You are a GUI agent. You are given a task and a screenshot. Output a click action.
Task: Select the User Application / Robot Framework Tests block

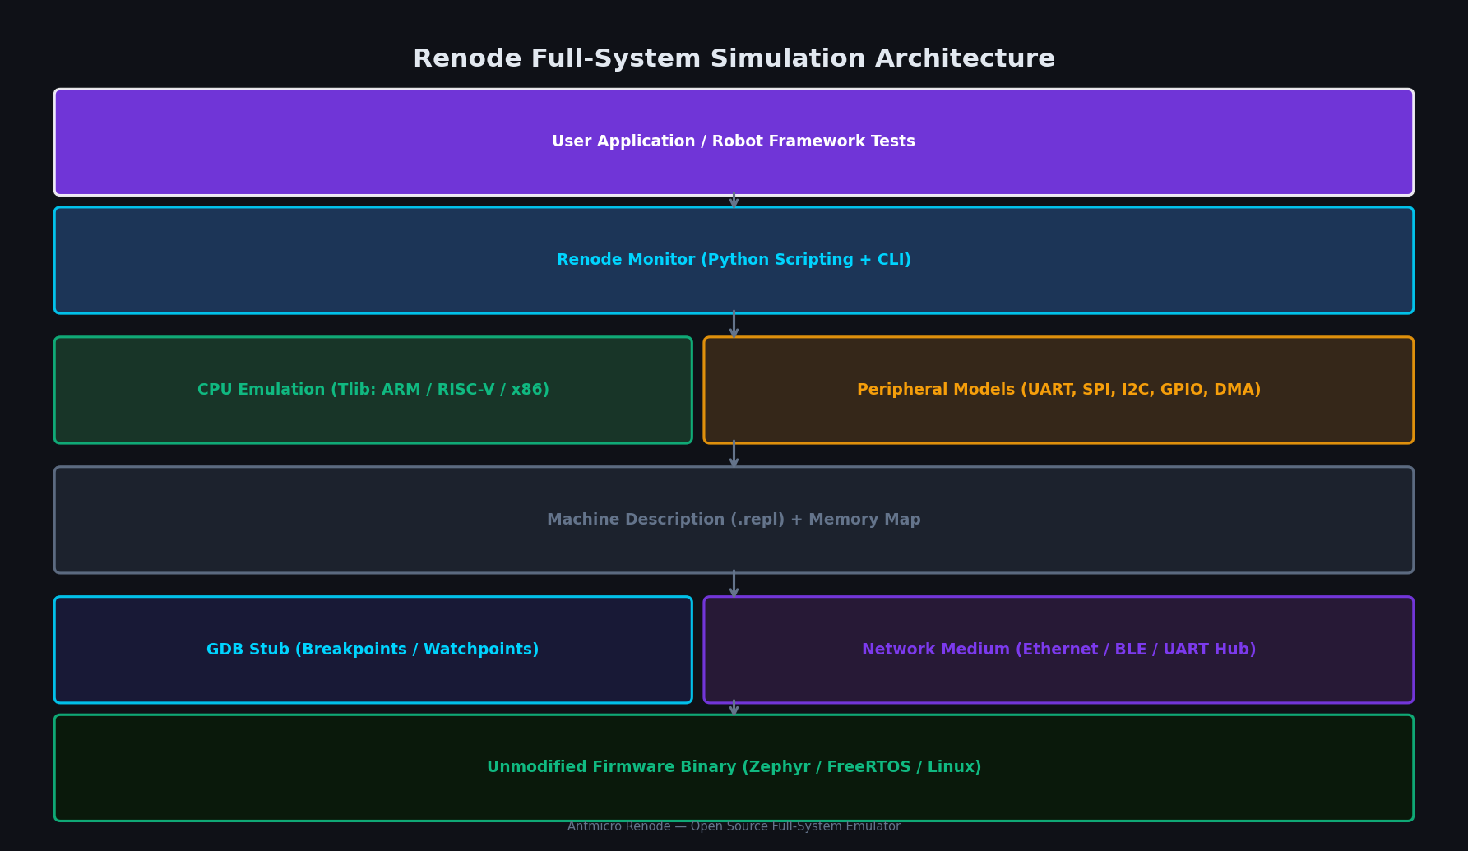[x=734, y=142]
